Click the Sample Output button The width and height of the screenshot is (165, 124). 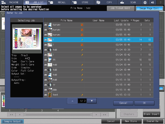click(12, 121)
